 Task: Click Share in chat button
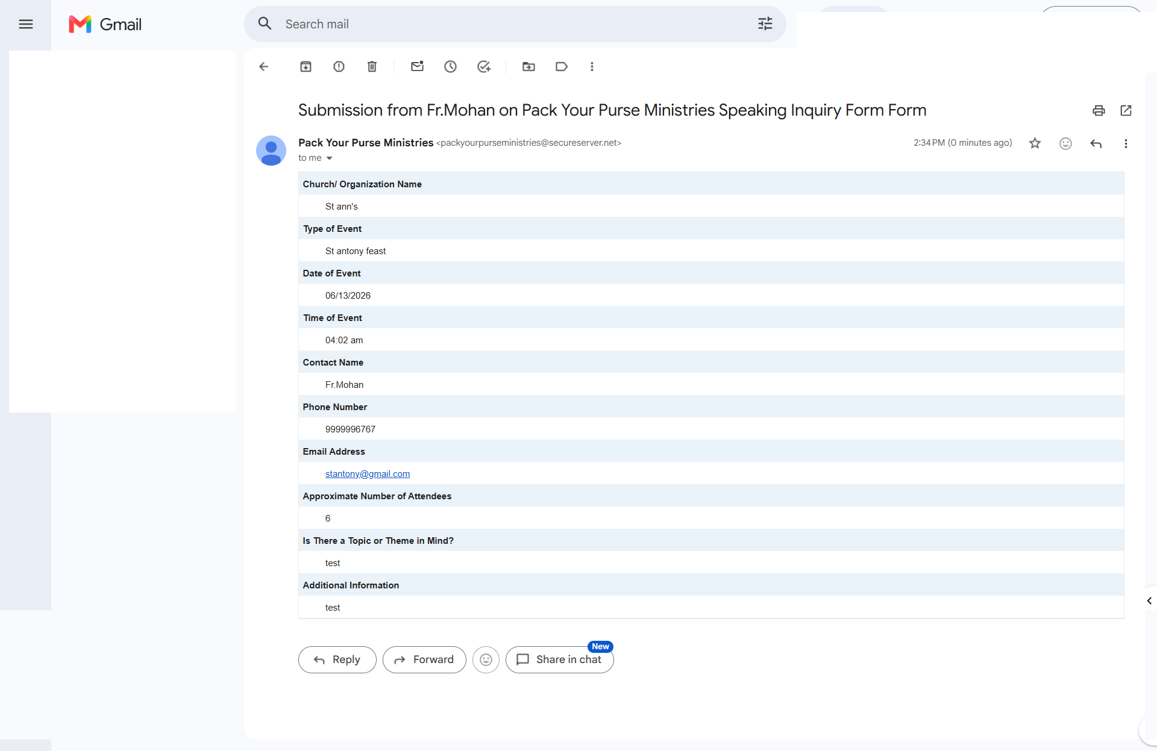coord(559,659)
